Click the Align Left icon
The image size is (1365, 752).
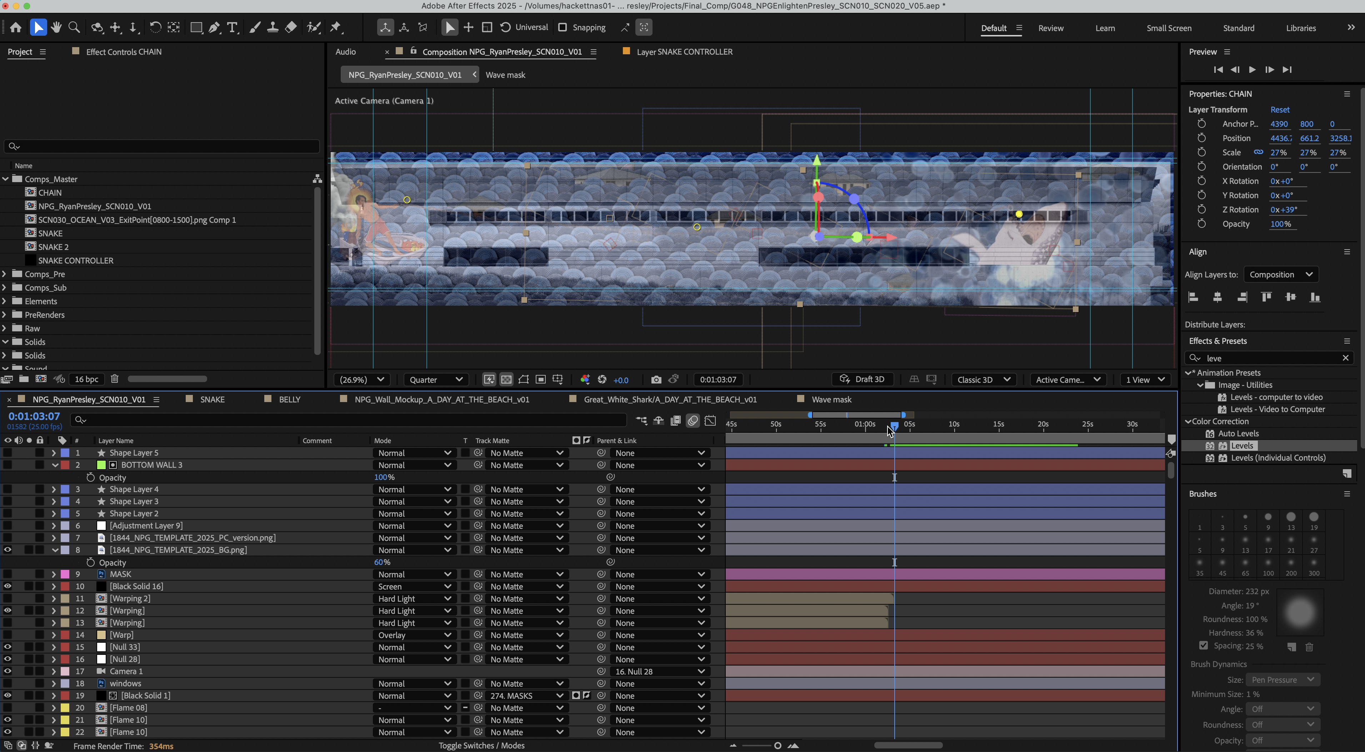click(1193, 297)
